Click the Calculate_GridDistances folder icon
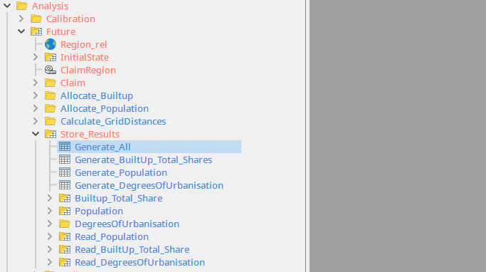Screen dimensions: 486x272 (x=51, y=121)
